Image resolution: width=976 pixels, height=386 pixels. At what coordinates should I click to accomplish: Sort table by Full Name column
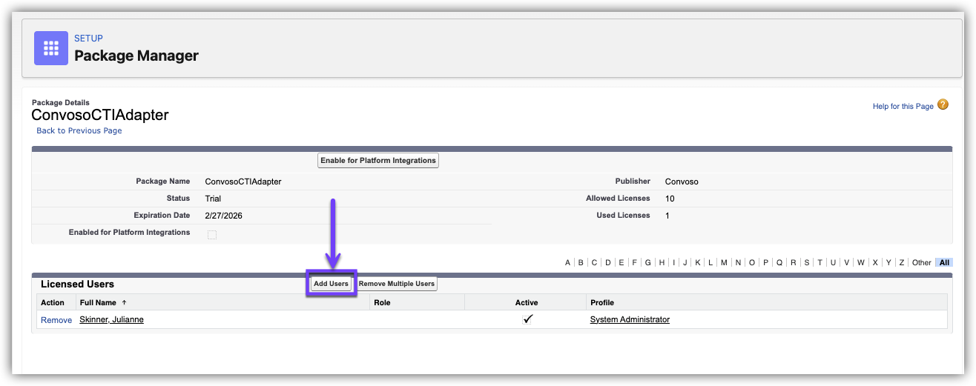(98, 302)
